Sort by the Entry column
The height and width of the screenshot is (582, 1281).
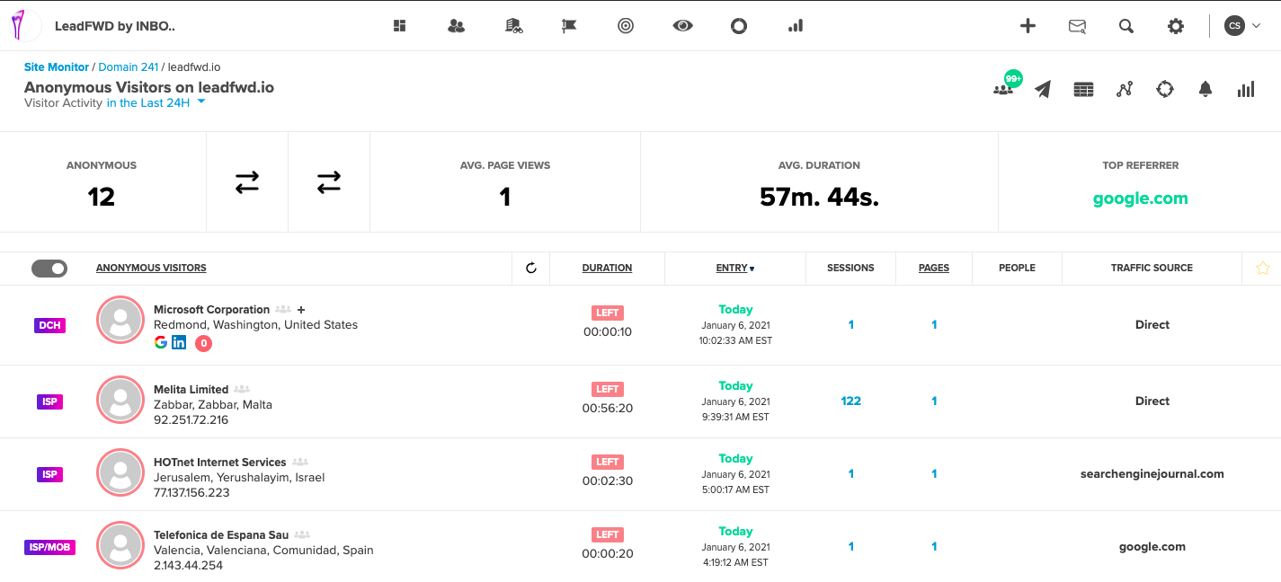coord(735,269)
